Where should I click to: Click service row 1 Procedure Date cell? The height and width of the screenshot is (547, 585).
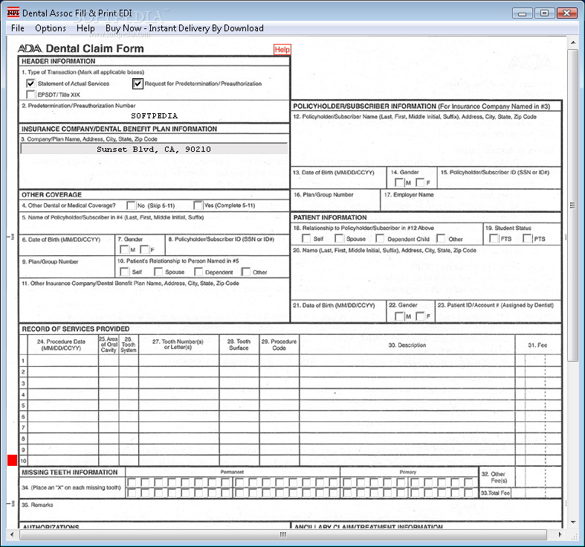pos(63,360)
